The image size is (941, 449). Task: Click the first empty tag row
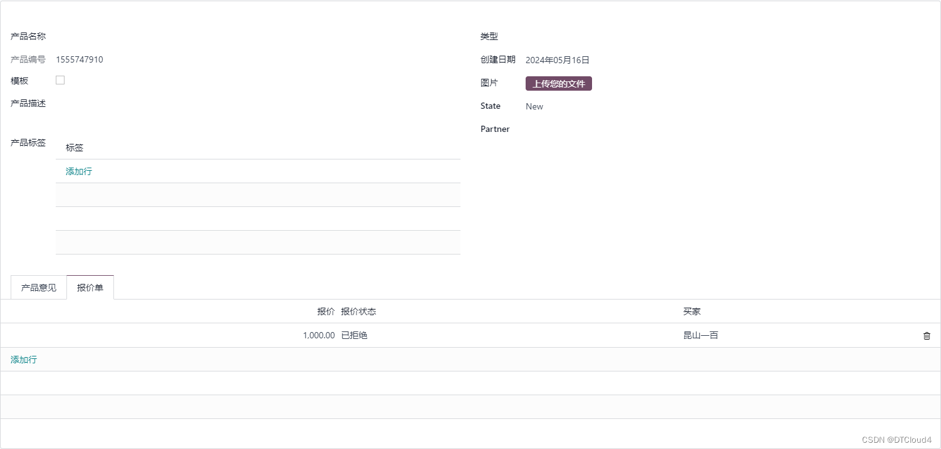pos(258,194)
